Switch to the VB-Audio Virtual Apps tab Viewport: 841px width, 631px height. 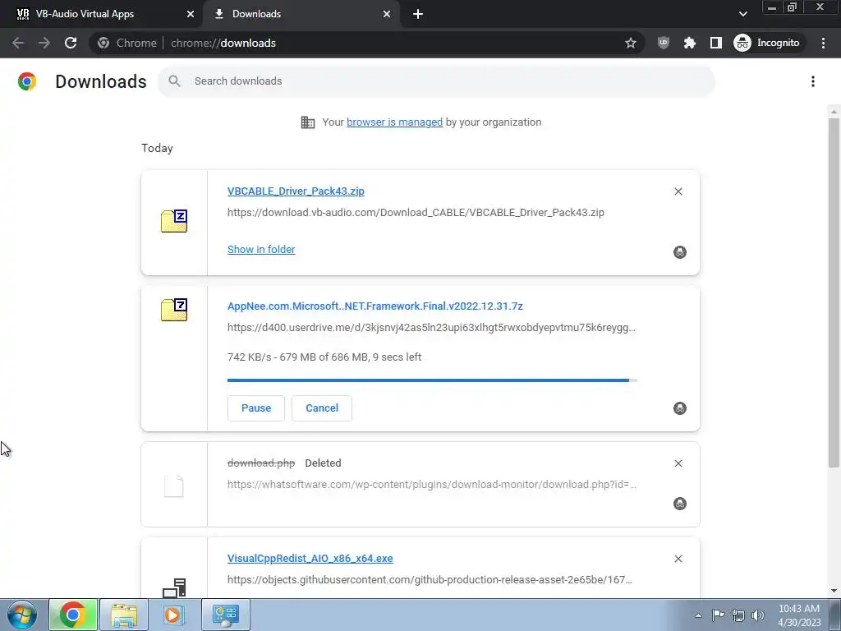pyautogui.click(x=101, y=14)
